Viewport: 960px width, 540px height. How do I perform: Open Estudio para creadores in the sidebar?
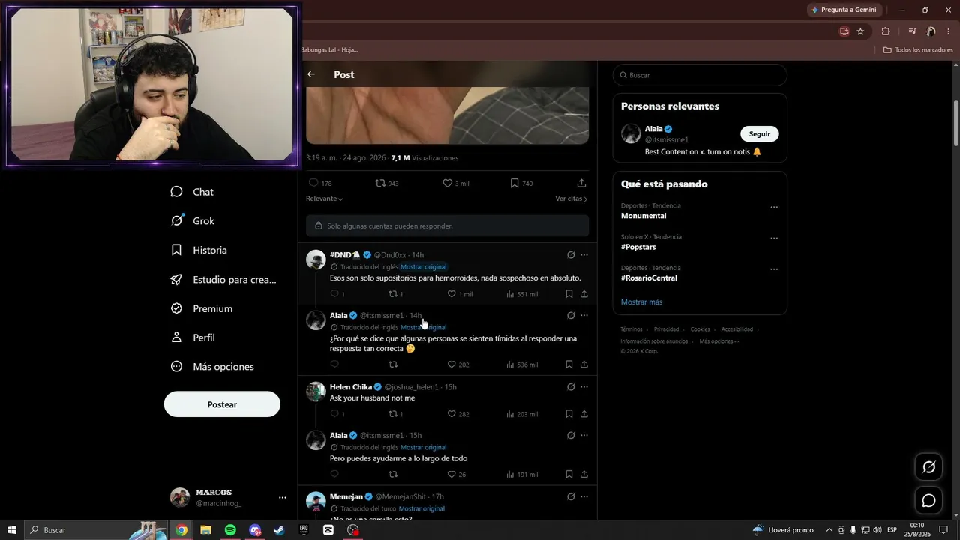coord(223,279)
